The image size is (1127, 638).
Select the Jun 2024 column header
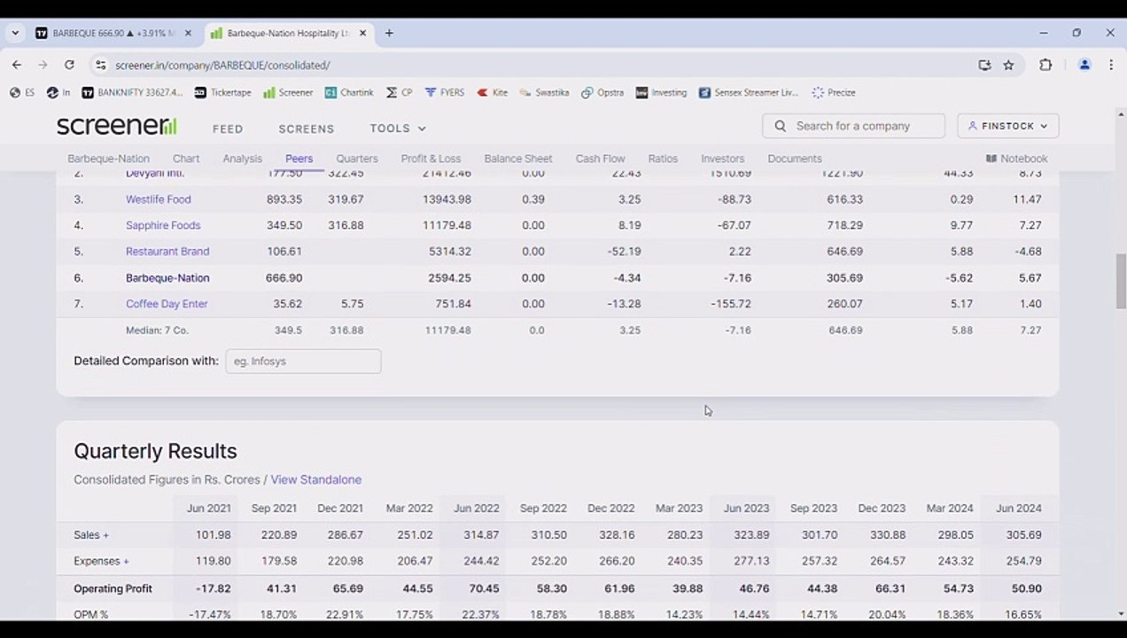click(x=1018, y=509)
